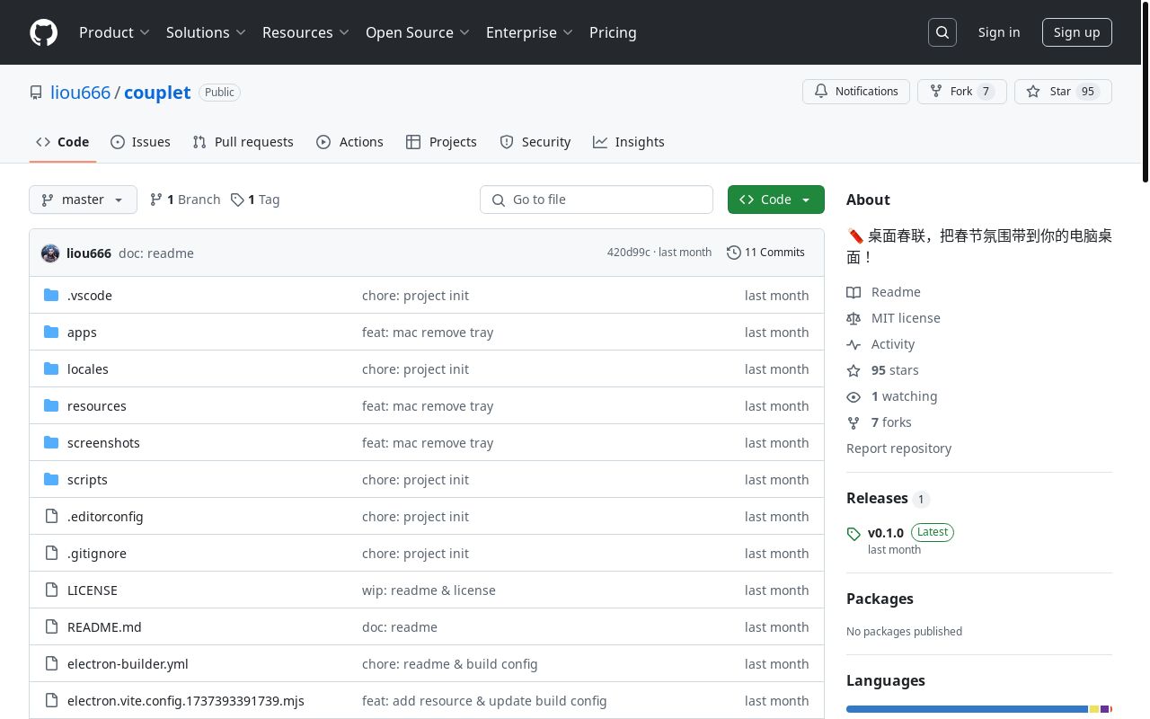Click the Notifications bell button
This screenshot has height=719, width=1150.
pos(855,92)
